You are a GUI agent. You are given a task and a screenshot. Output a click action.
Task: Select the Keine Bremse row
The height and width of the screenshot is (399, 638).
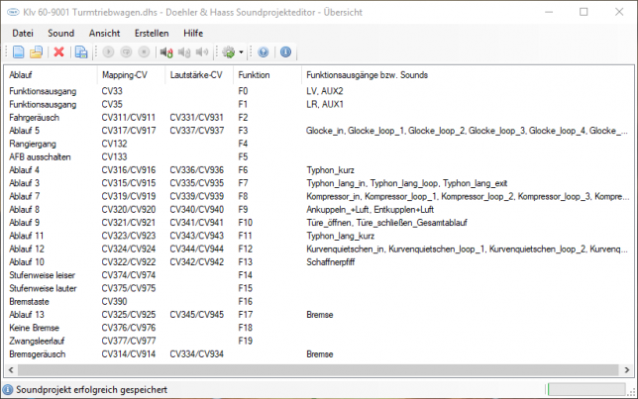pos(319,328)
